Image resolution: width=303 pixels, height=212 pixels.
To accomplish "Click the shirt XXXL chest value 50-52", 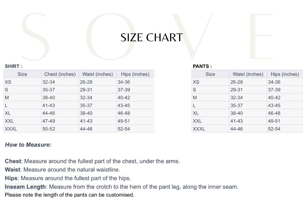I will click(x=49, y=129).
